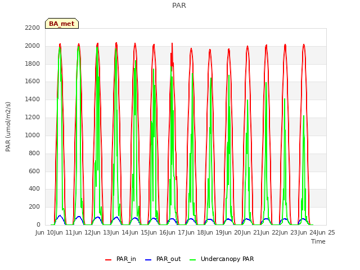This screenshot has width=360, height=270.
Task: Click the blue PAR_out hump on June 10
Action: (60, 215)
